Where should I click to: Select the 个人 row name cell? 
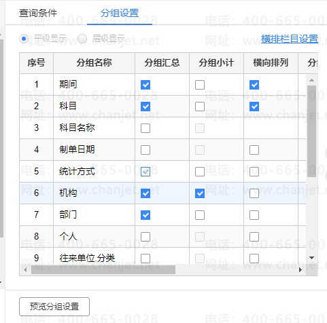pyautogui.click(x=94, y=237)
